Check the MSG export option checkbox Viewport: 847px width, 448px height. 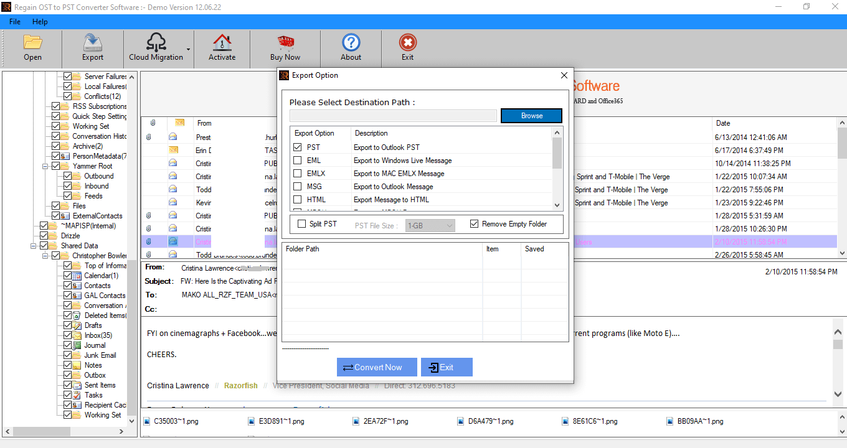point(298,187)
